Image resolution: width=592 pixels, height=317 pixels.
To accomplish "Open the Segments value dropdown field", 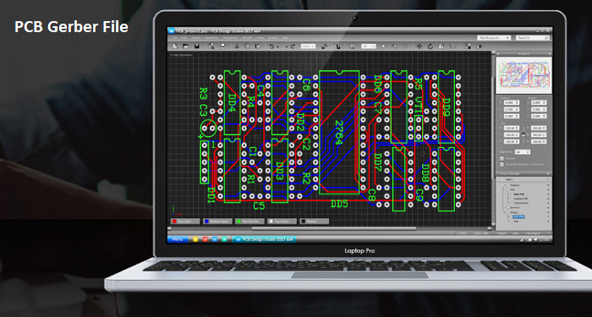I will (x=523, y=151).
